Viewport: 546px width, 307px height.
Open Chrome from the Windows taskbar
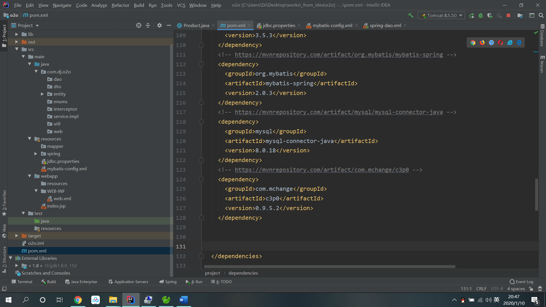coord(78,300)
